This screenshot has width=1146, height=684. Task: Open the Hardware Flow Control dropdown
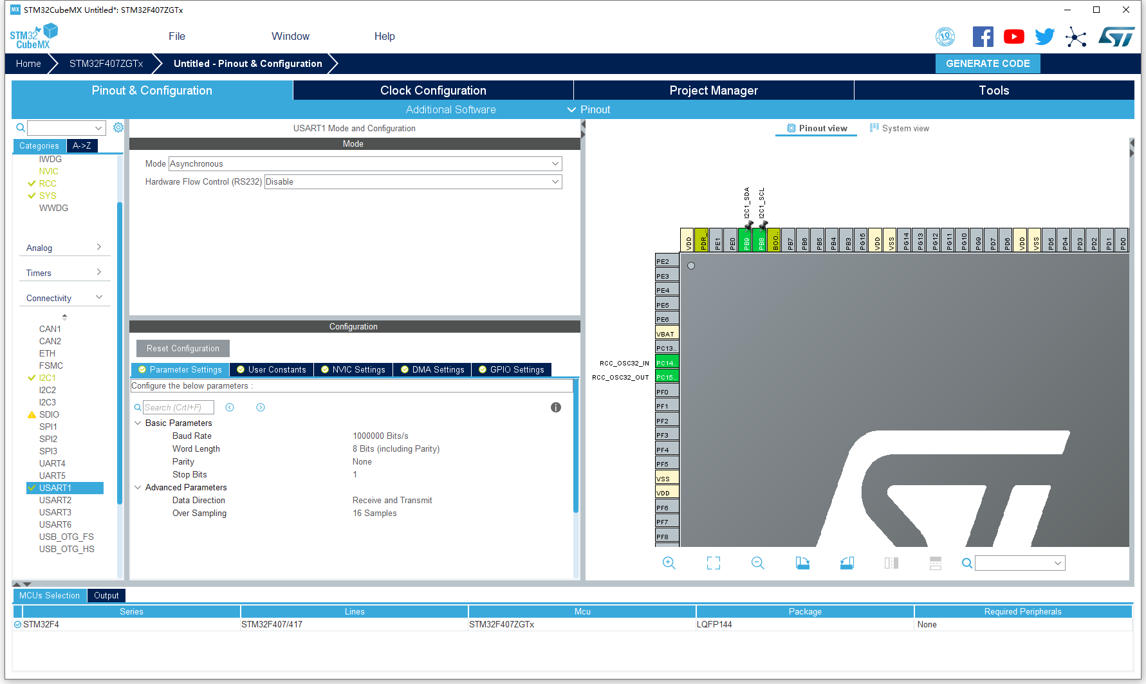(413, 181)
